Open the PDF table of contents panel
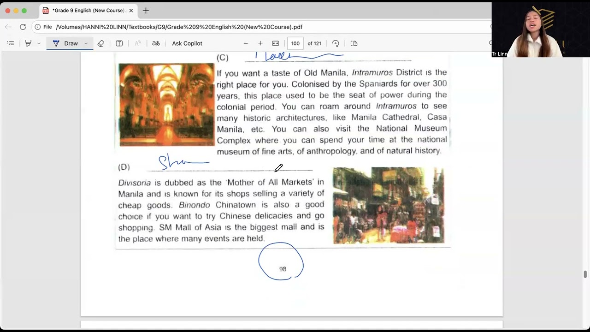The height and width of the screenshot is (332, 590). [x=11, y=43]
